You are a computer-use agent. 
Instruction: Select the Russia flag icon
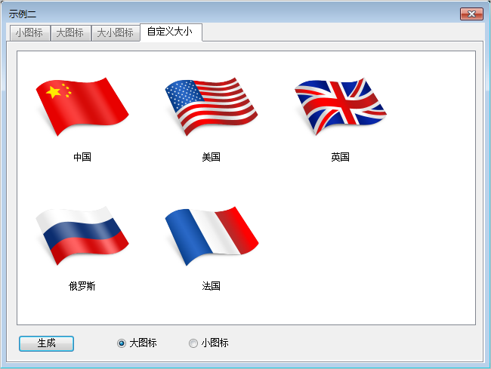[82, 235]
